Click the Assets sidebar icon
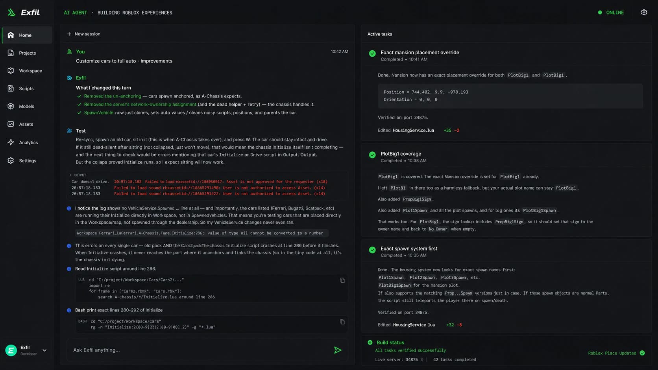This screenshot has width=658, height=370. (x=11, y=124)
